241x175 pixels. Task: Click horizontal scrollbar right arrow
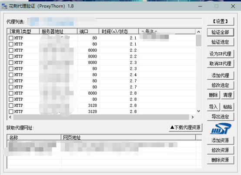click(x=193, y=117)
